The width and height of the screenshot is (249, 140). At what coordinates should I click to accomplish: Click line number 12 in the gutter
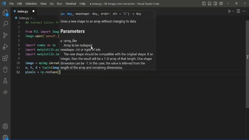pyautogui.click(x=18, y=72)
